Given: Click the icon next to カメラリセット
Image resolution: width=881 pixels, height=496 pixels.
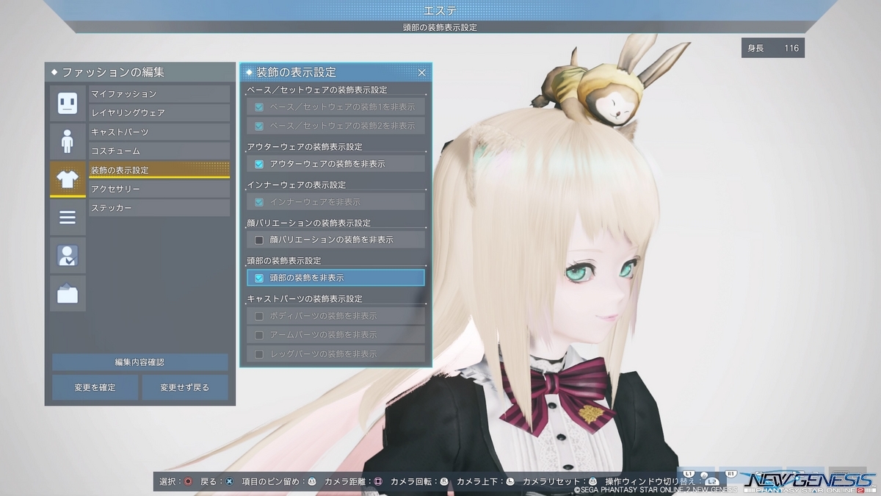Looking at the screenshot, I should (593, 482).
